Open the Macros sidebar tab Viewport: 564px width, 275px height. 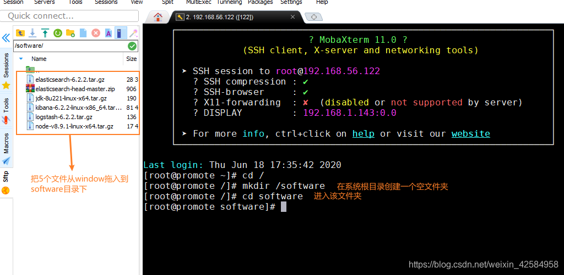[6, 148]
